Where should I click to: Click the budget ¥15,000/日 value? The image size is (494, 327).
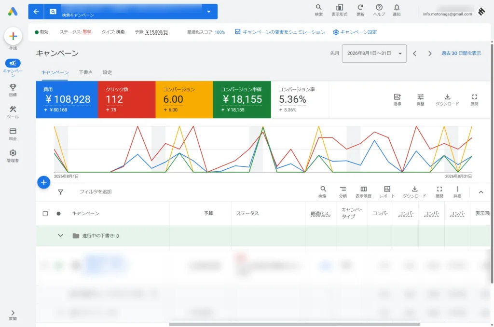pyautogui.click(x=157, y=32)
